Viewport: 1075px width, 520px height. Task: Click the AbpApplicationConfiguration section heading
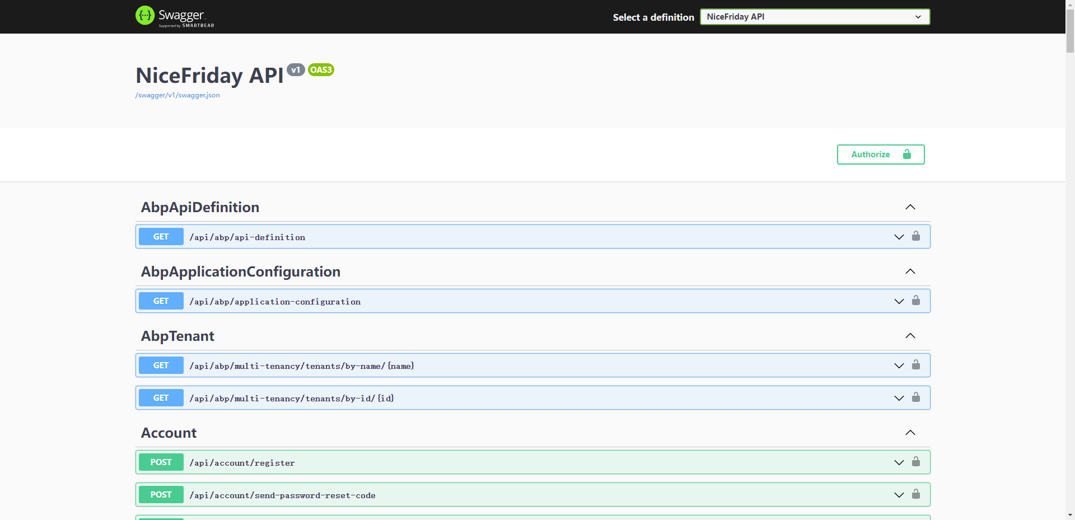click(241, 272)
